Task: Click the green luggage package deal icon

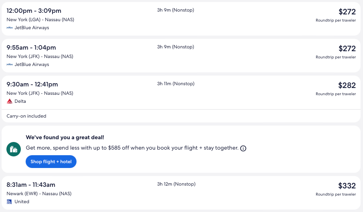Action: pos(14,150)
